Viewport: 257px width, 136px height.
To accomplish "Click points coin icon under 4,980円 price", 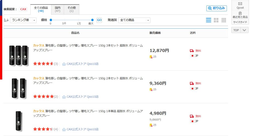I will [x=151, y=125].
